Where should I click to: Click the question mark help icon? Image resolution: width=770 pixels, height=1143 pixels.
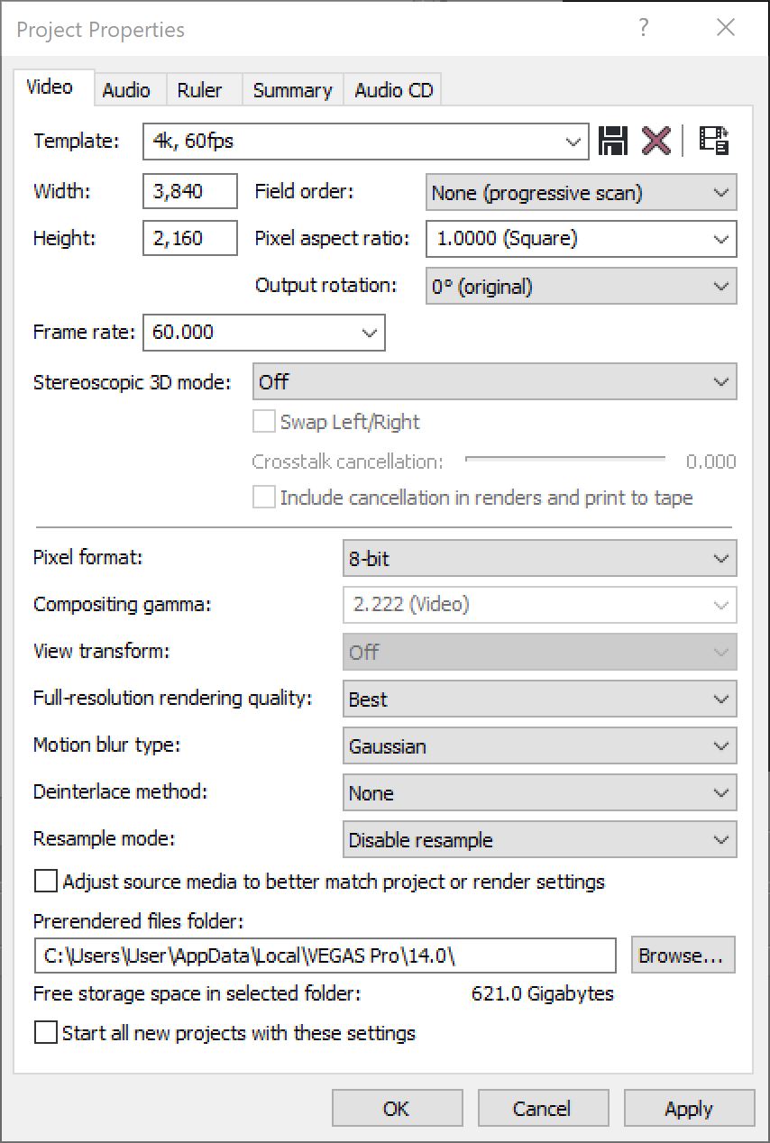point(643,29)
